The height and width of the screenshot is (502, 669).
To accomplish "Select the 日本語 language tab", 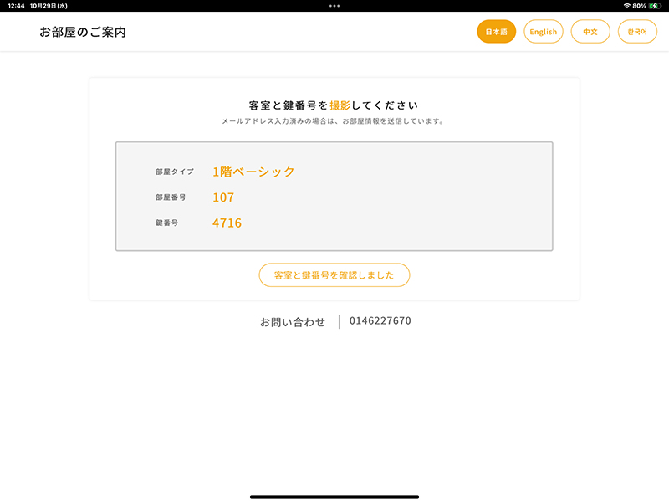I will coord(495,31).
